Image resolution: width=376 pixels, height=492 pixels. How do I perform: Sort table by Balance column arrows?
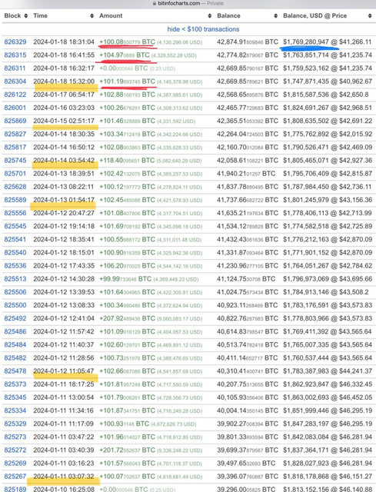(275, 15)
